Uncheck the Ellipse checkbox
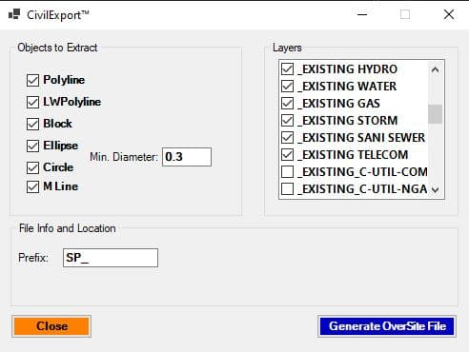469x352 pixels. click(32, 146)
